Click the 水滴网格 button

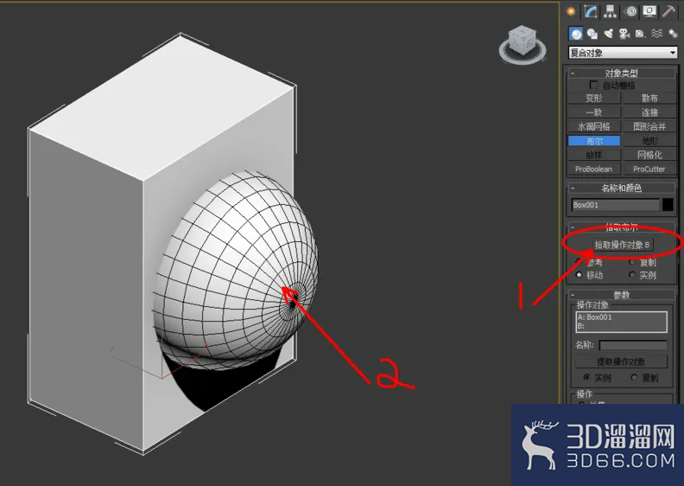[593, 126]
